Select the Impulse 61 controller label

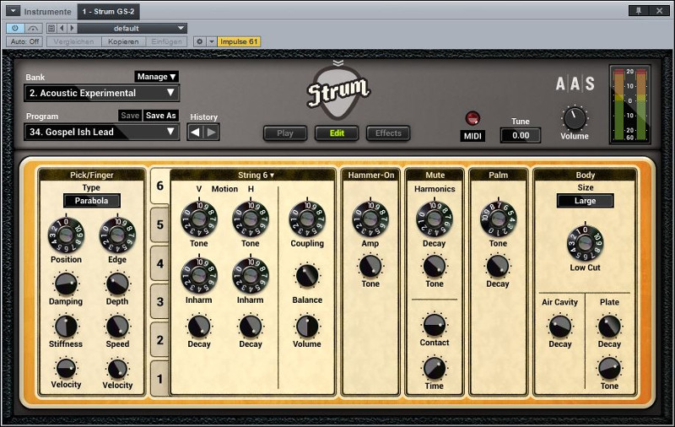(239, 41)
